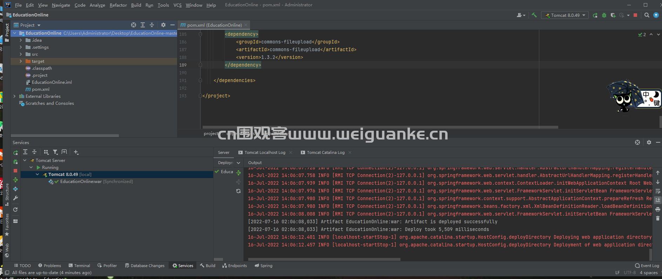Screen dimensions: 662x279
Task: Click the UTF-8 encoding in status bar
Action: [629, 272]
